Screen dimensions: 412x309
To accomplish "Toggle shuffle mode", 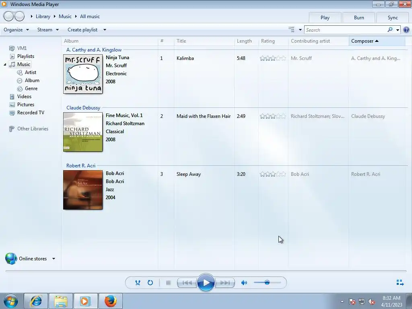I will pyautogui.click(x=138, y=283).
